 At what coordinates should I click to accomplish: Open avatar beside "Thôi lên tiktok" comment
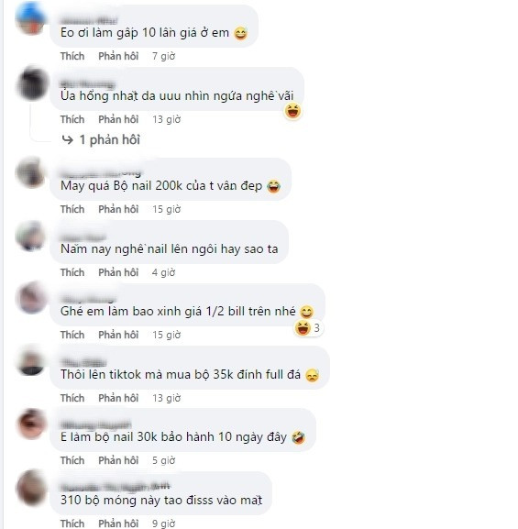(x=31, y=361)
